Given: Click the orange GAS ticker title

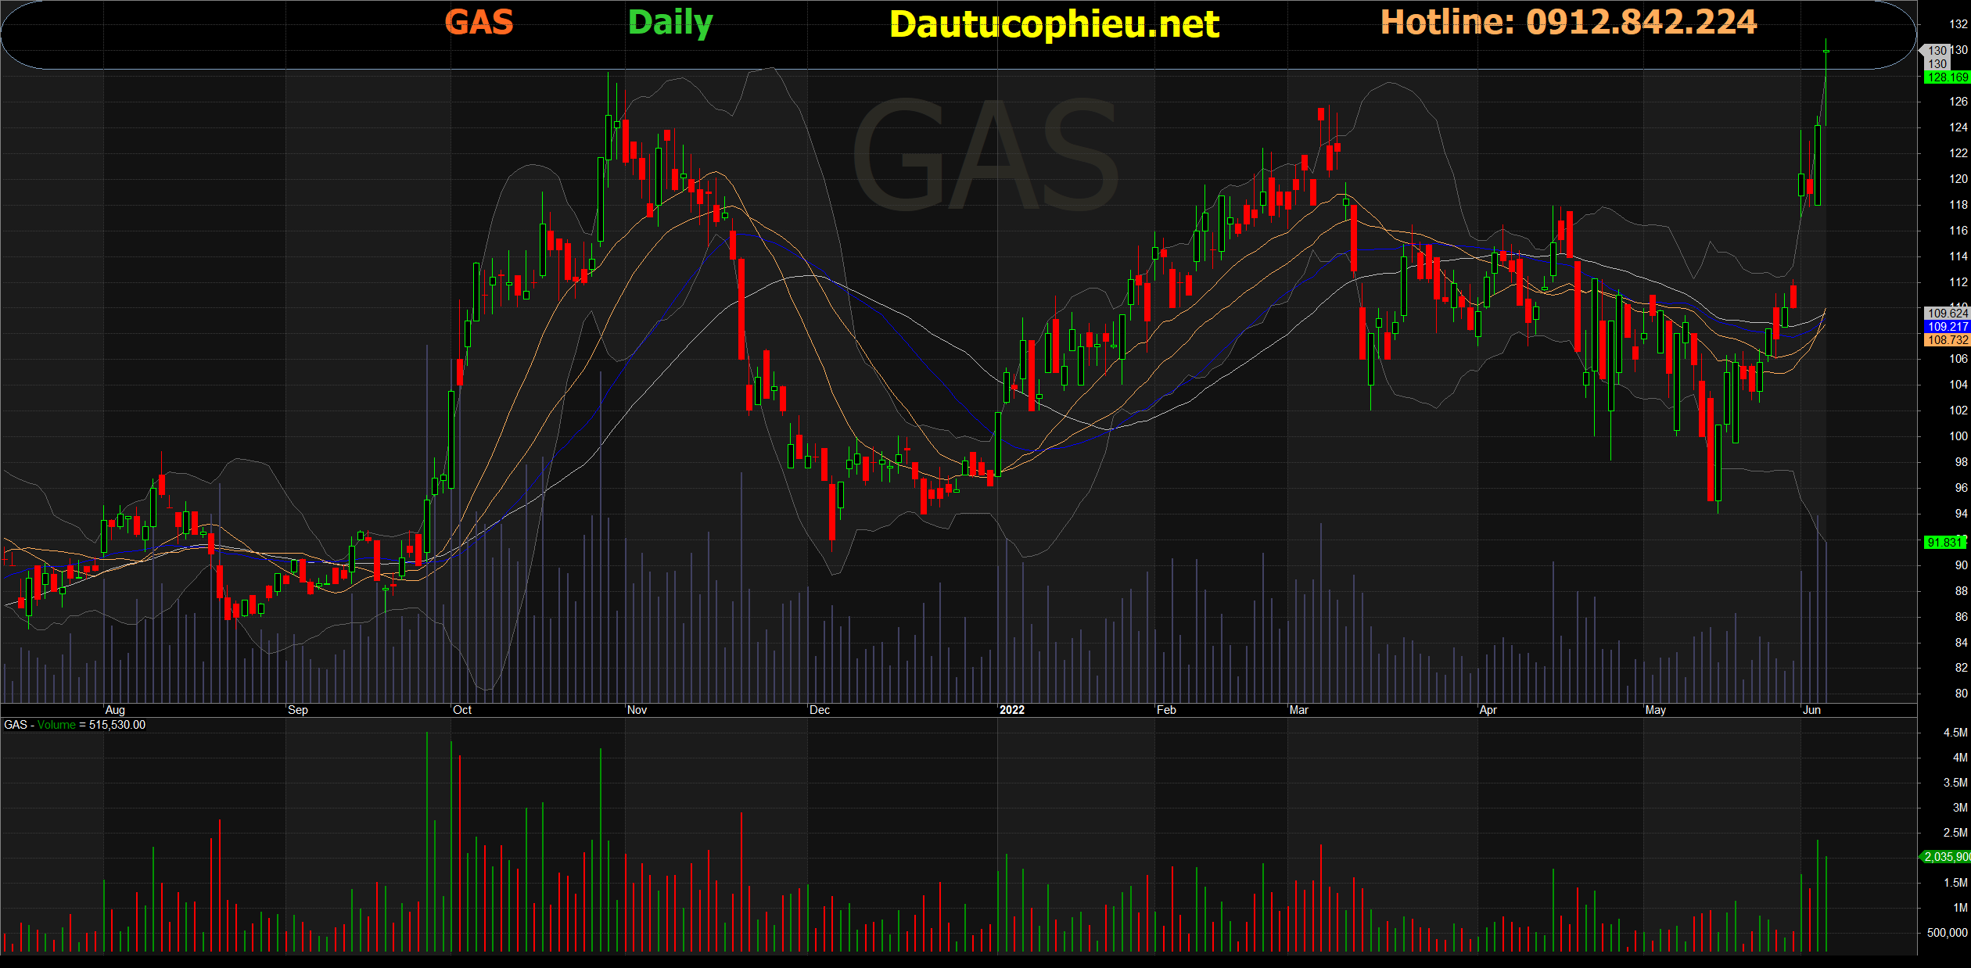Looking at the screenshot, I should pyautogui.click(x=479, y=22).
